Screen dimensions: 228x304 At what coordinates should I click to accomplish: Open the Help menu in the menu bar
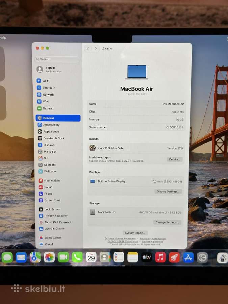coord(3,38)
